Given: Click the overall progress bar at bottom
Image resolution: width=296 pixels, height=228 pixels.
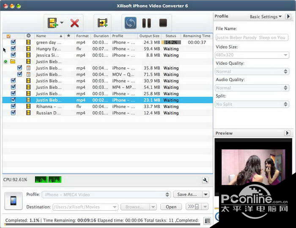Looking at the screenshot, I should pyautogui.click(x=102, y=225).
